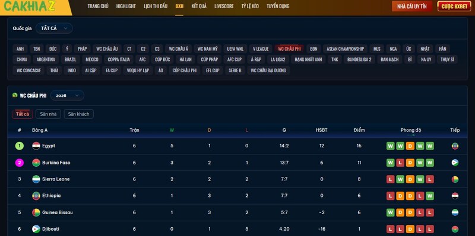475x236 pixels.
Task: Open the Burkina Faso team link
Action: click(56, 163)
